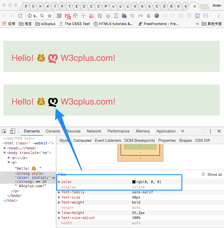Click the JH extension icon
224x228 pixels.
click(197, 16)
